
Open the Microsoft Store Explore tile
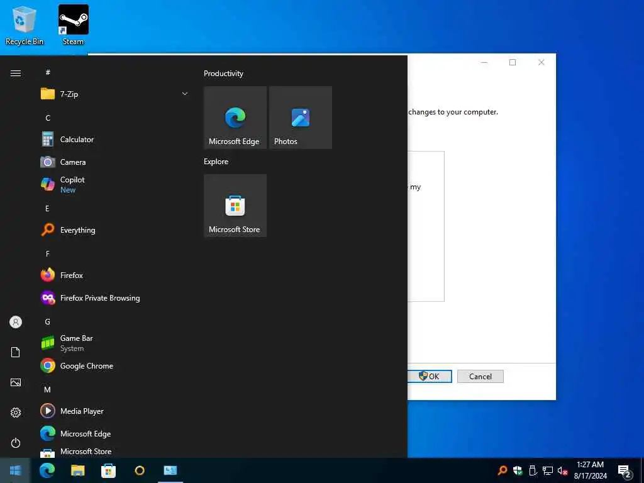pyautogui.click(x=235, y=206)
